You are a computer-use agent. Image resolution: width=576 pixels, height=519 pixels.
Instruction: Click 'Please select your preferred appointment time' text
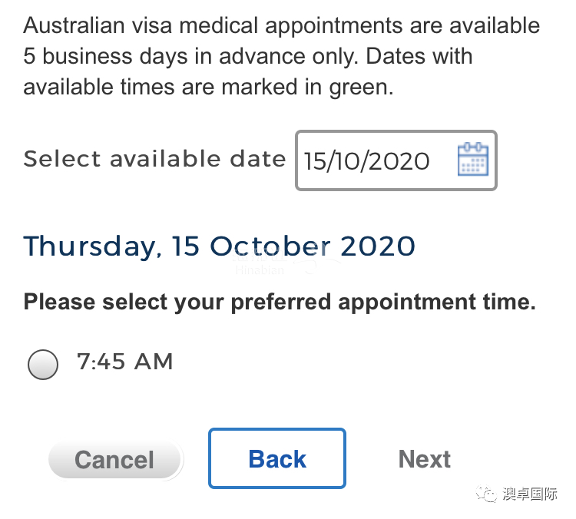point(280,302)
